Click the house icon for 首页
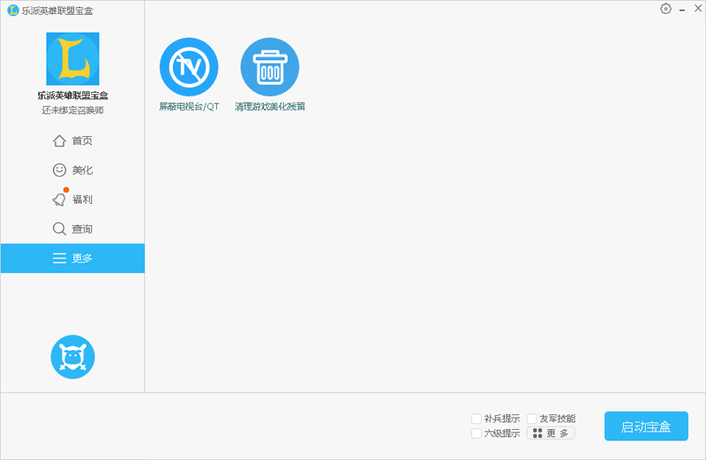 tap(59, 141)
